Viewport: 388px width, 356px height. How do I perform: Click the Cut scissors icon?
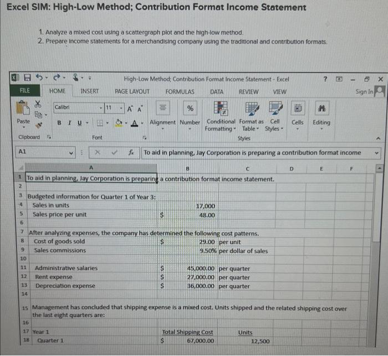click(38, 104)
